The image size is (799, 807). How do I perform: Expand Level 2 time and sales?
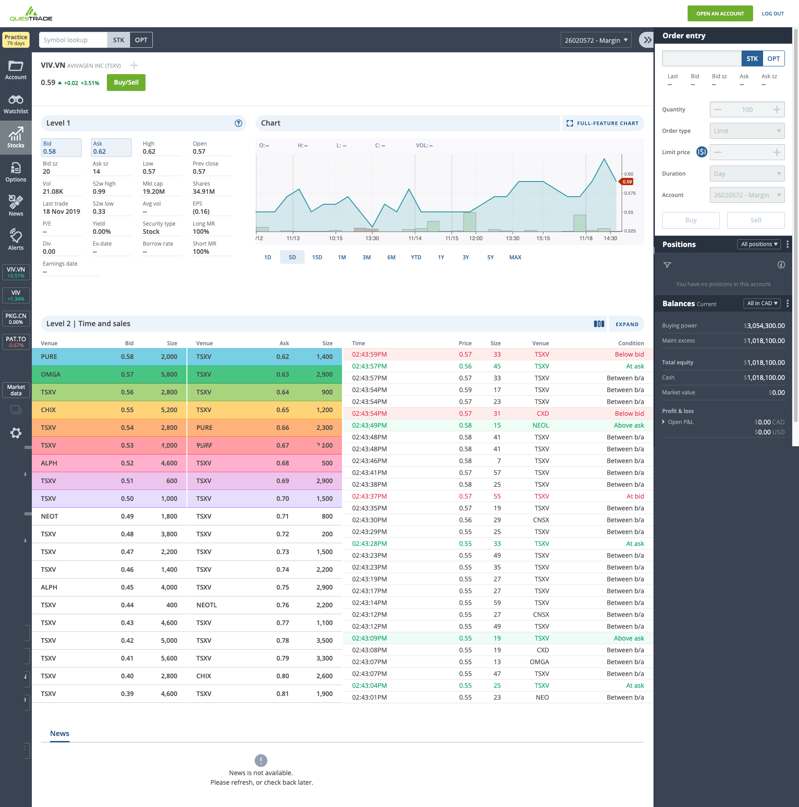[x=627, y=324]
